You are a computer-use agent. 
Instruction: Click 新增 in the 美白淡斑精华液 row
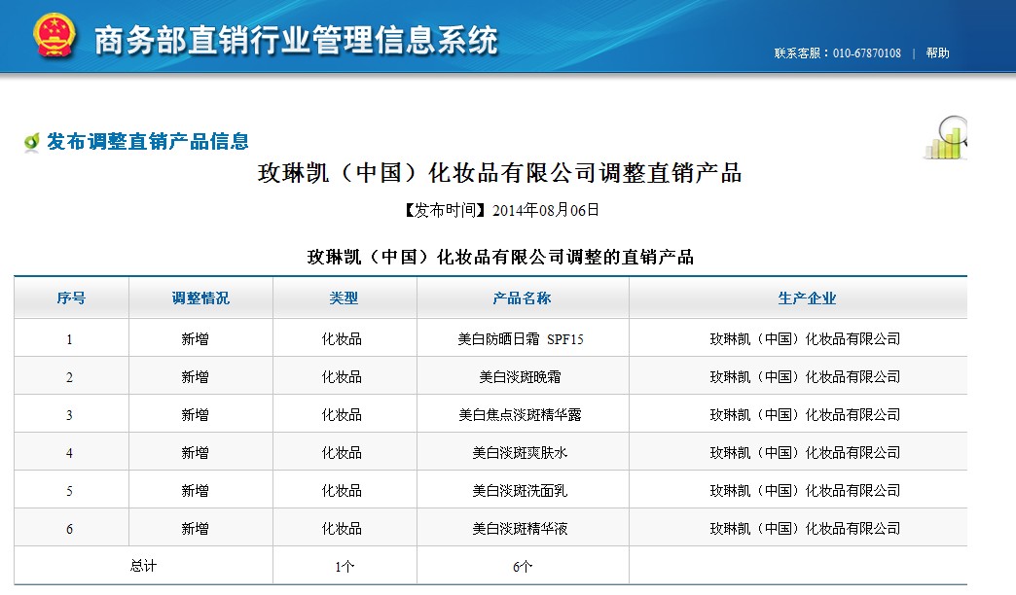click(195, 528)
